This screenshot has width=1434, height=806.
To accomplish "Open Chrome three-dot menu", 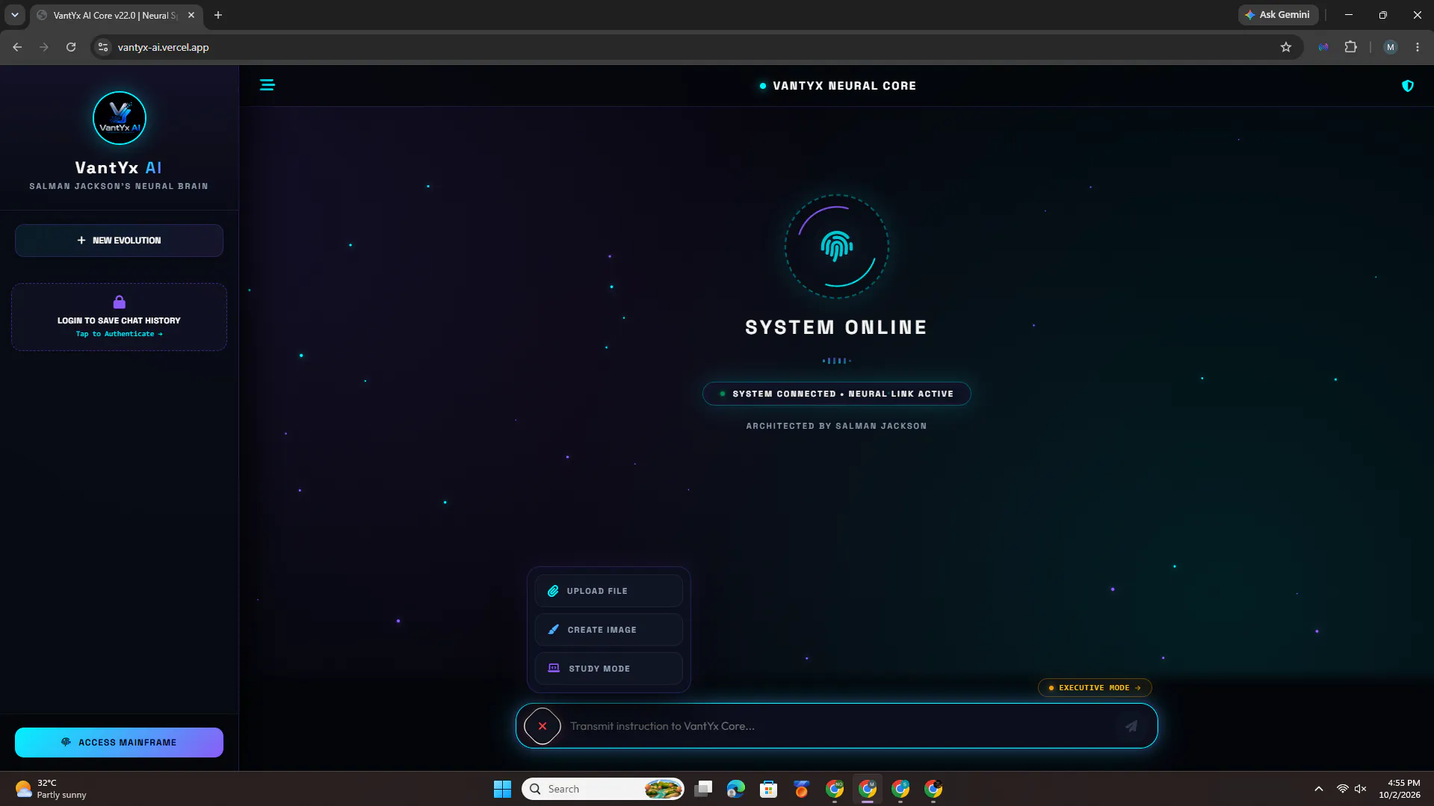I will [x=1417, y=47].
